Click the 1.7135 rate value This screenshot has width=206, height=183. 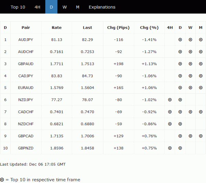tap(57, 136)
